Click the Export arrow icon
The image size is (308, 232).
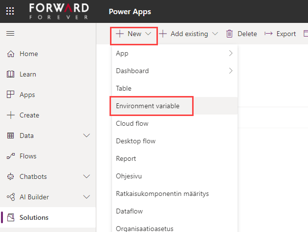coord(268,34)
